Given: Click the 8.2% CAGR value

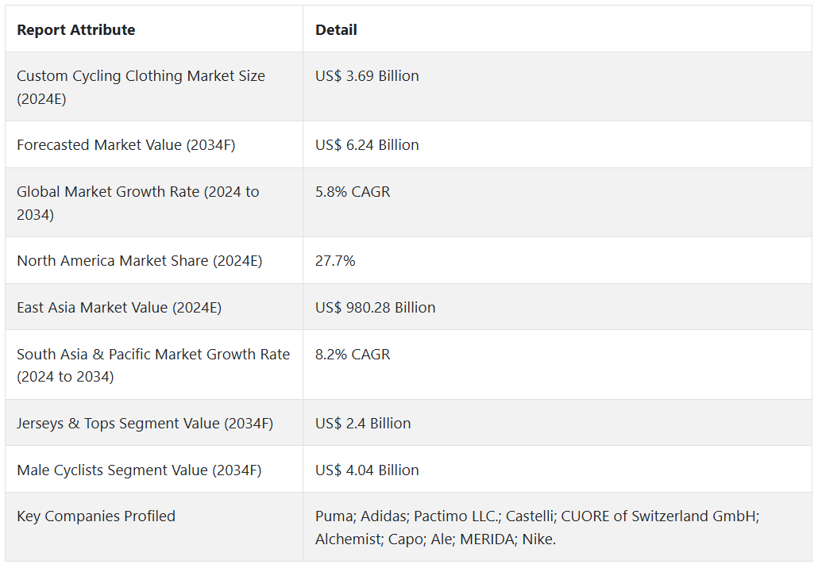Looking at the screenshot, I should pos(353,355).
